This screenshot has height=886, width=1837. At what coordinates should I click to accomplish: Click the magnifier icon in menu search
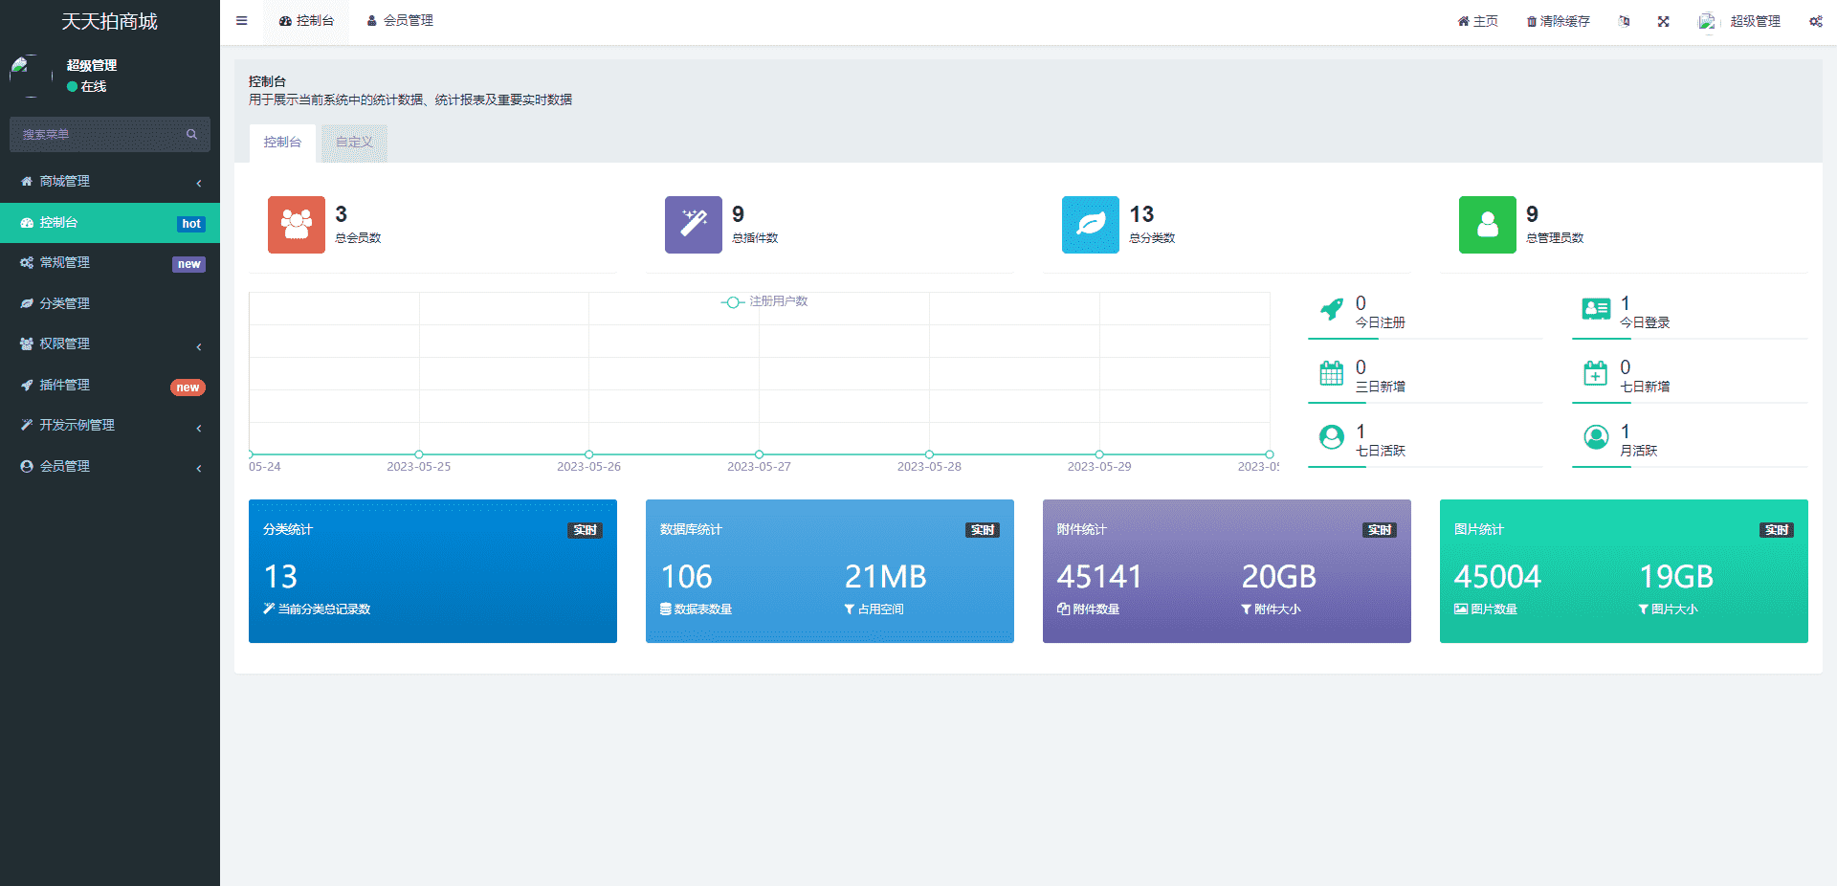point(191,134)
